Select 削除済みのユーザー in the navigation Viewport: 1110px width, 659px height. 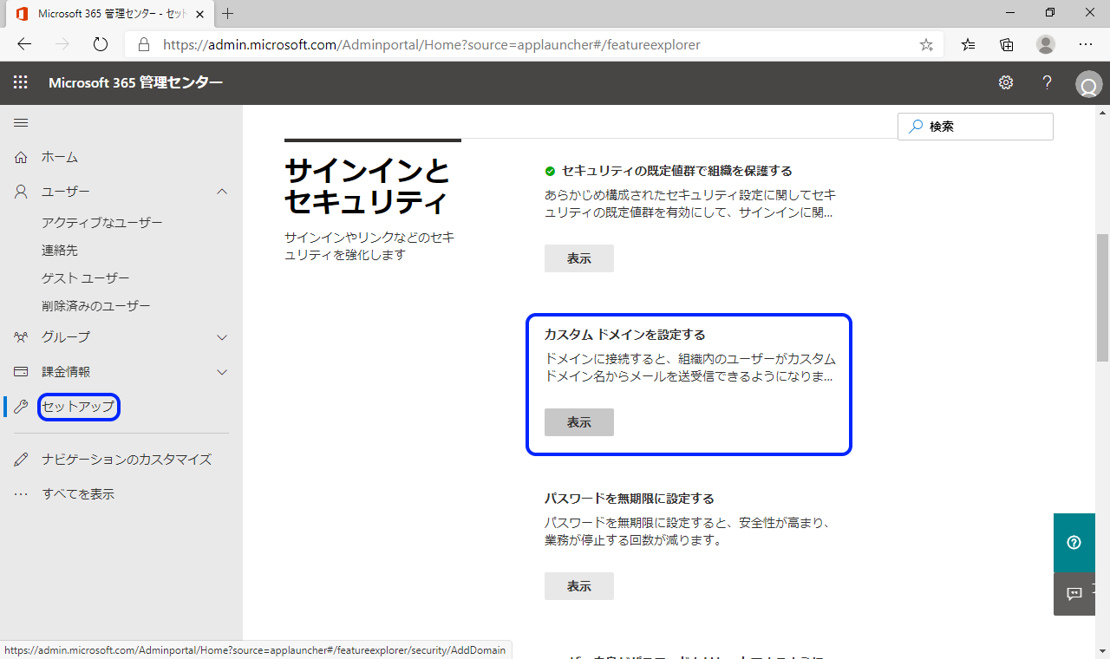click(x=96, y=306)
